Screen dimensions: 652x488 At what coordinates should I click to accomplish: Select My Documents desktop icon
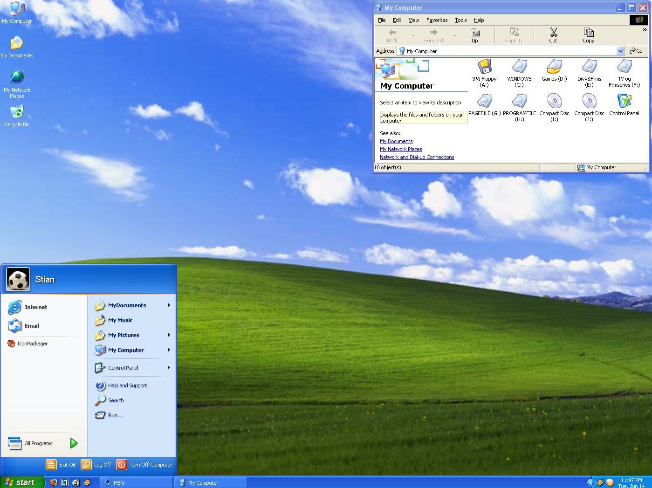point(17,47)
